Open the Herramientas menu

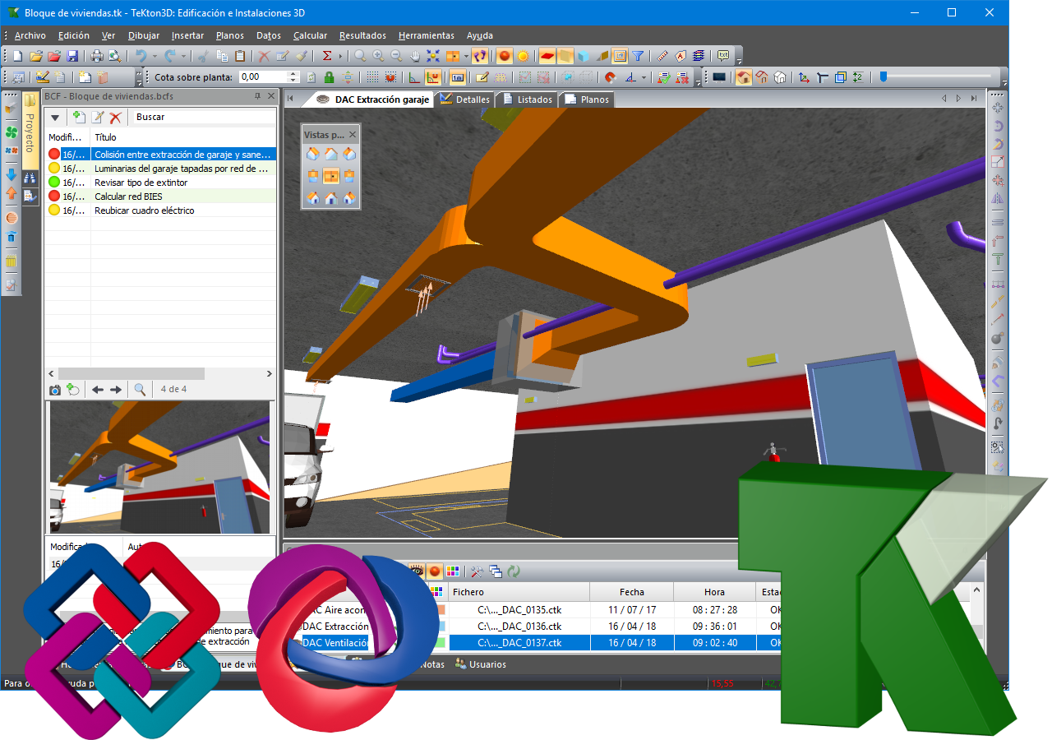click(426, 35)
